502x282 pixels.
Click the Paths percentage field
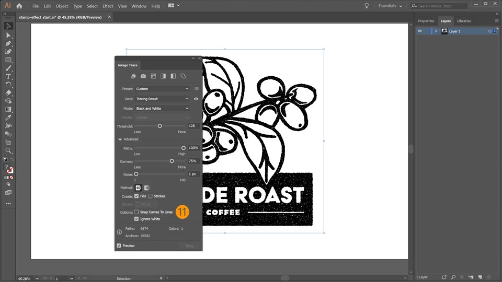coord(193,148)
